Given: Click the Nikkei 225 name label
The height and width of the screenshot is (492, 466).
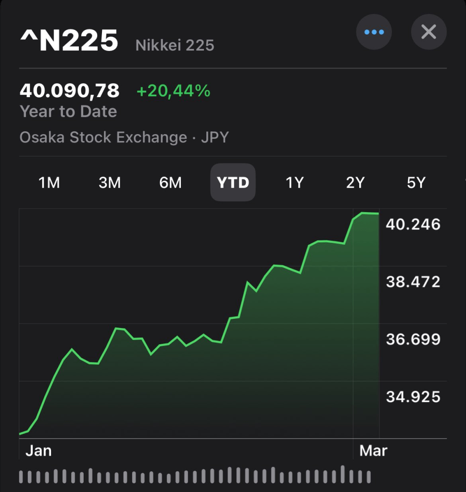Looking at the screenshot, I should 175,46.
